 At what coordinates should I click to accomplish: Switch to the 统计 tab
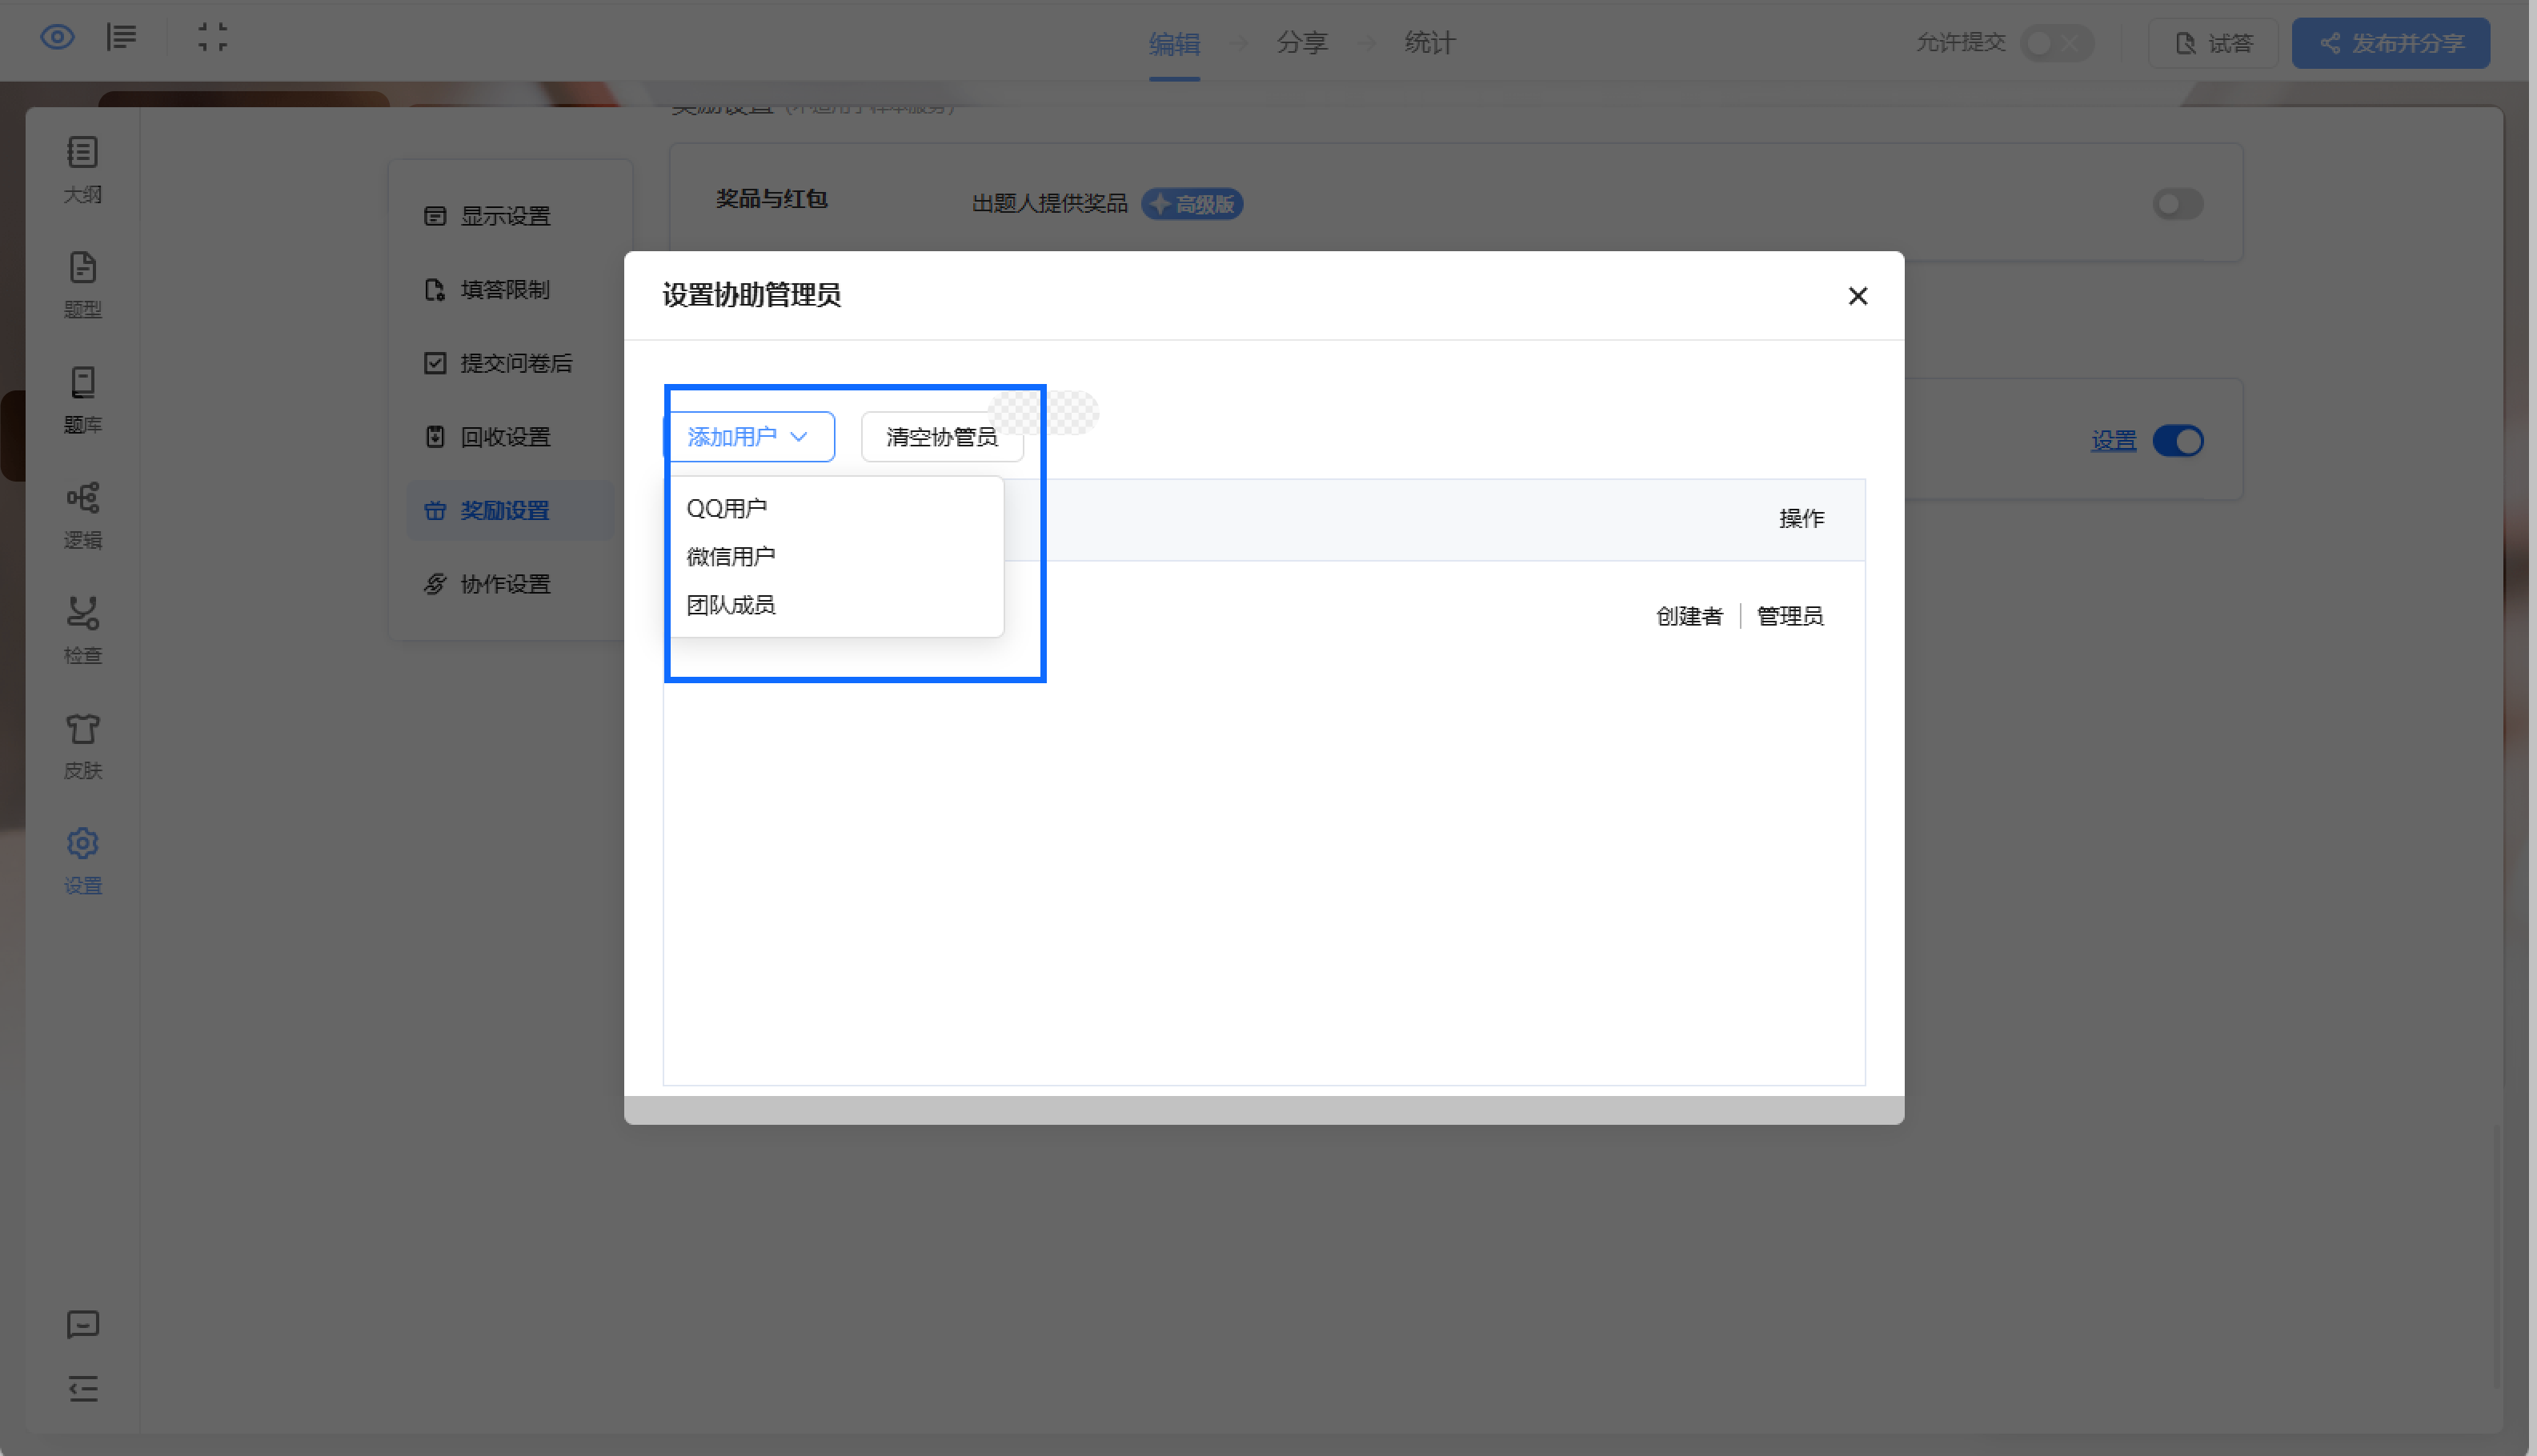1429,43
